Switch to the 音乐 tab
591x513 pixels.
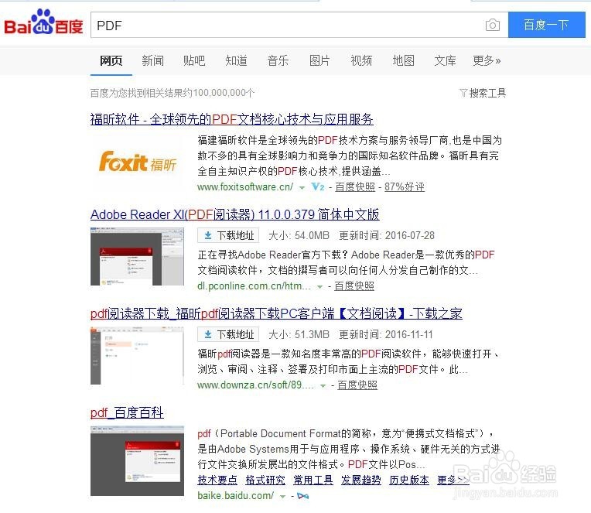tap(278, 60)
